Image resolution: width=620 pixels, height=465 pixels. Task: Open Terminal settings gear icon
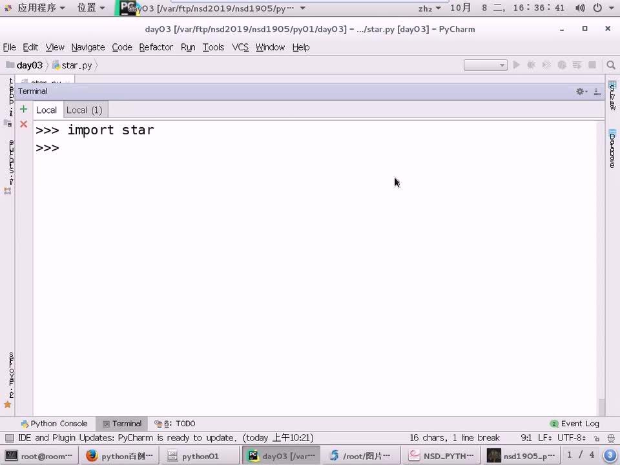(x=581, y=92)
